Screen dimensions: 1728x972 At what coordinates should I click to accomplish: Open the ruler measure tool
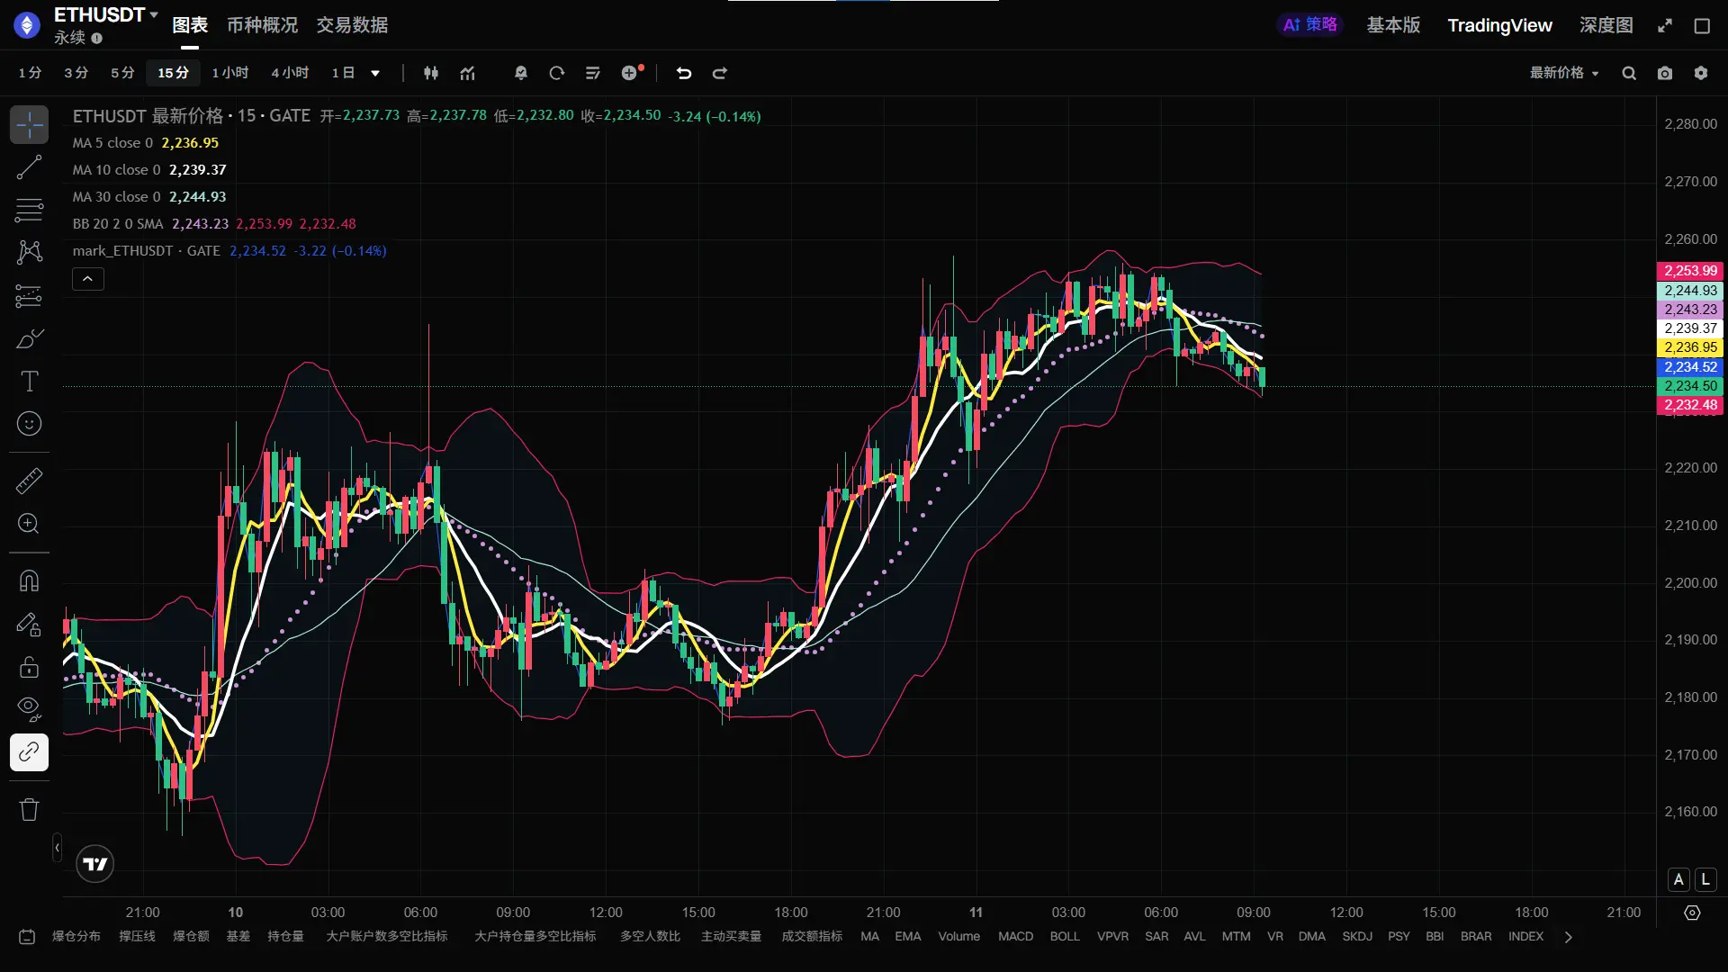(29, 481)
